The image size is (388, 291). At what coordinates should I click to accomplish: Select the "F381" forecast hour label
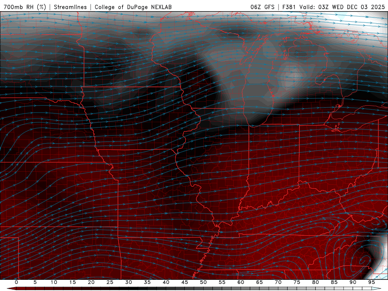[x=289, y=7]
